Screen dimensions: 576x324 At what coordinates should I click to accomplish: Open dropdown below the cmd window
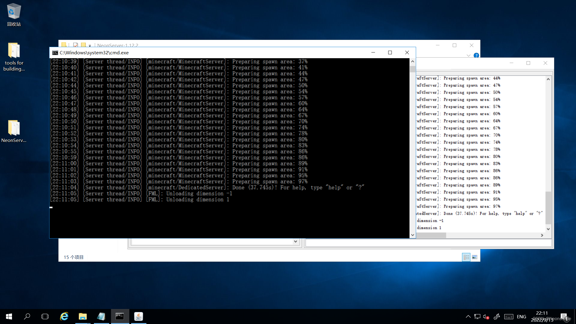point(295,241)
